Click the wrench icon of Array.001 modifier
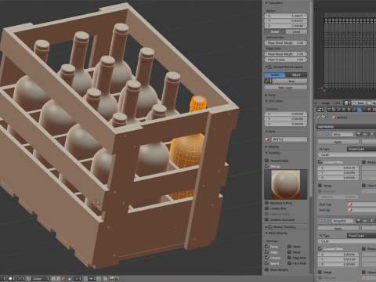The width and height of the screenshot is (376, 282). 327,221
